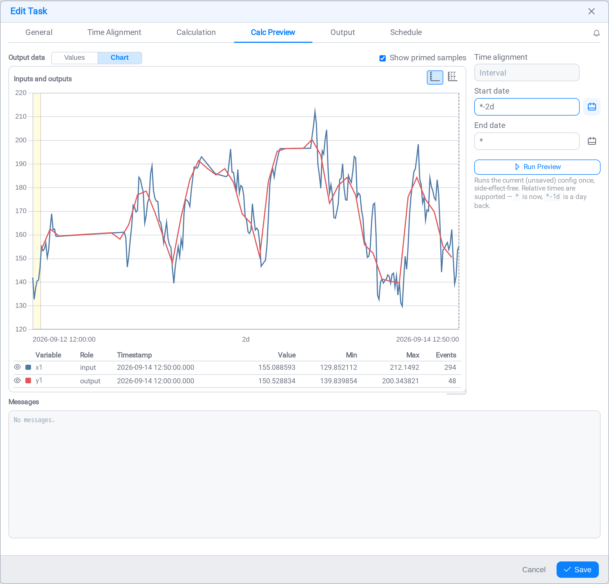The width and height of the screenshot is (609, 584).
Task: Click y1 red color swatch
Action: point(28,381)
